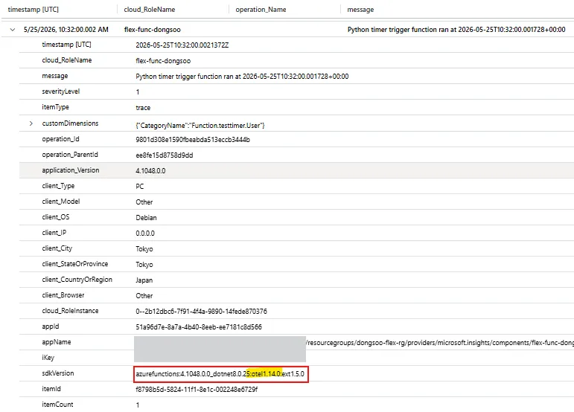Select the flex-func-dongsoo cell in summary row

pos(153,30)
